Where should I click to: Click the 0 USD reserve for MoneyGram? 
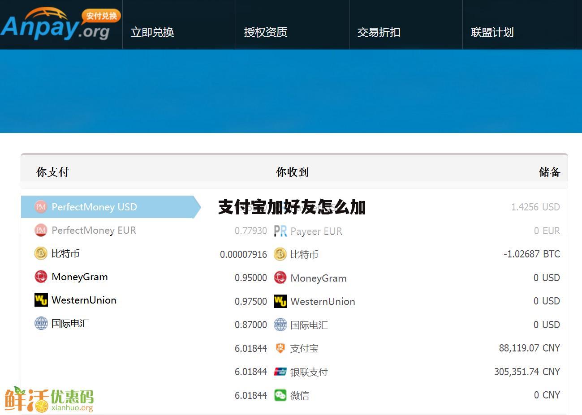click(547, 278)
